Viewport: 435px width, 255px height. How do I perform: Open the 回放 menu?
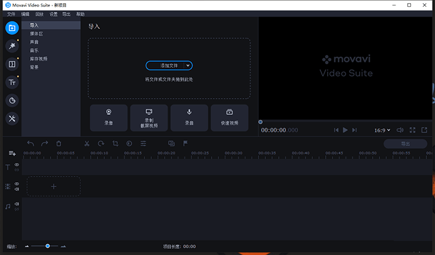click(39, 14)
